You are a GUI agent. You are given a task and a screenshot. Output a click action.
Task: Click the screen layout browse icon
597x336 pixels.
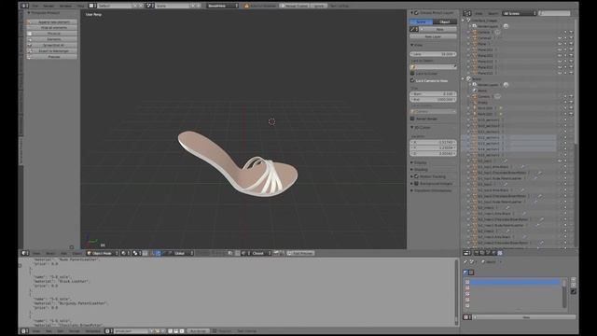point(92,6)
